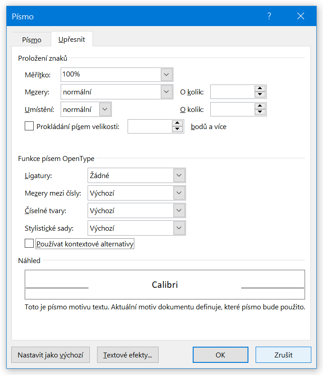Decrease the Mezery O kolik value
323x375 pixels.
point(260,95)
